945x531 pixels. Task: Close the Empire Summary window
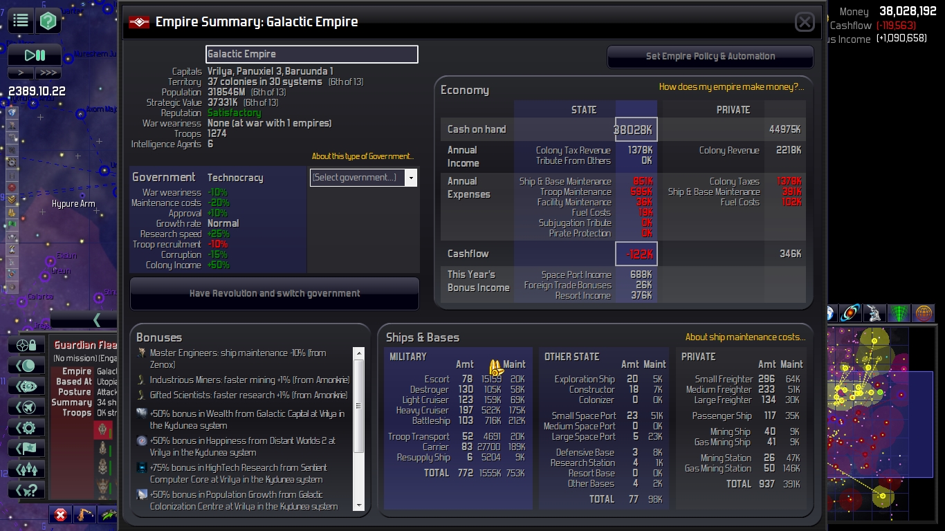click(805, 22)
